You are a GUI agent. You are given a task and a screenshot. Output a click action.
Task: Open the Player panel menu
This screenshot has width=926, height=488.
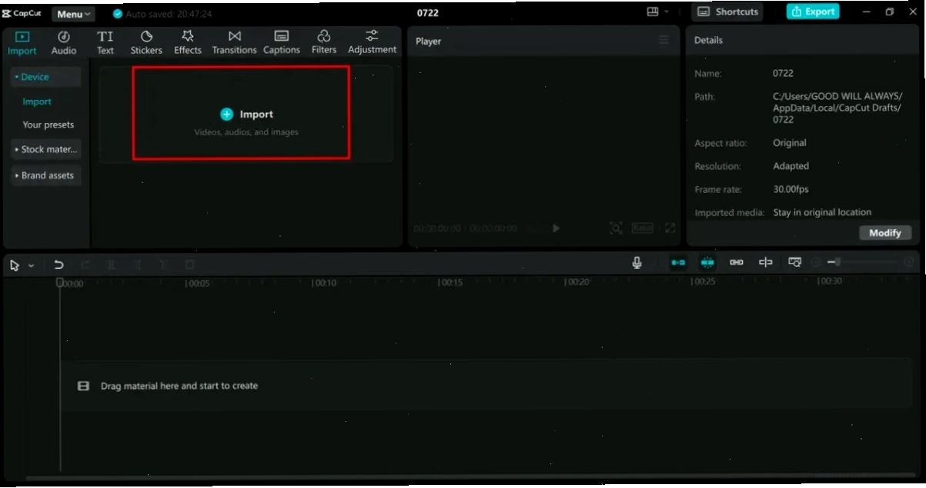click(x=664, y=41)
